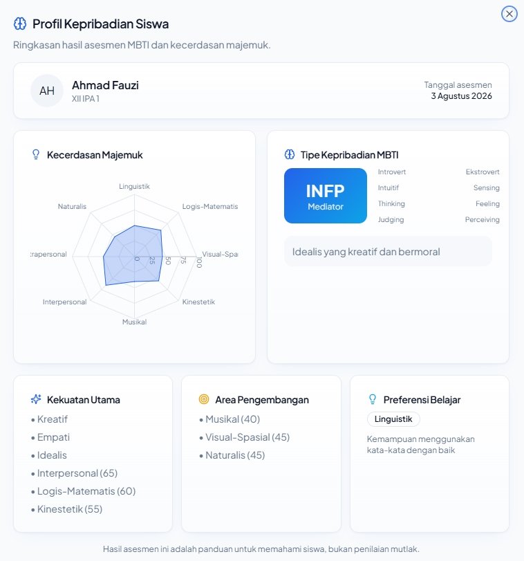Click the Feeling trait label
This screenshot has height=561, width=524.
[x=487, y=203]
